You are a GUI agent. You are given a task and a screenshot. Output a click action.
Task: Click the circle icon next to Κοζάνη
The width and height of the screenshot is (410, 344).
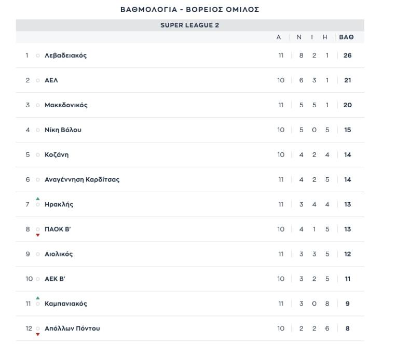[38, 155]
